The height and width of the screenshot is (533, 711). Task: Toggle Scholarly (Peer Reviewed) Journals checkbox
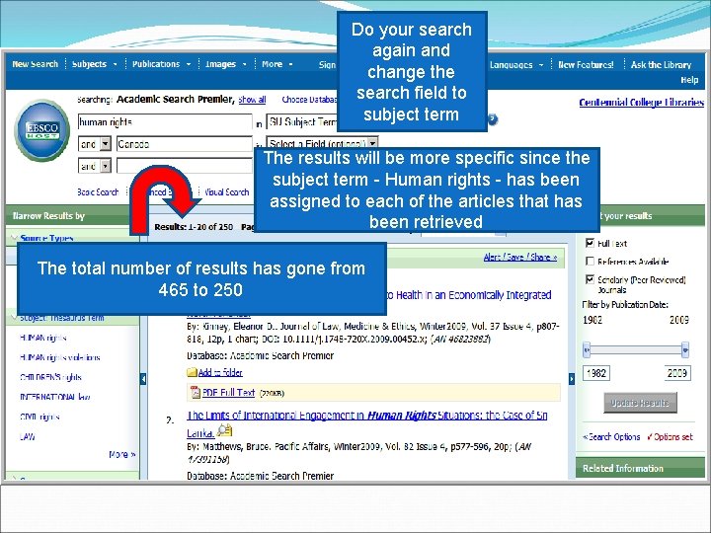coord(590,279)
